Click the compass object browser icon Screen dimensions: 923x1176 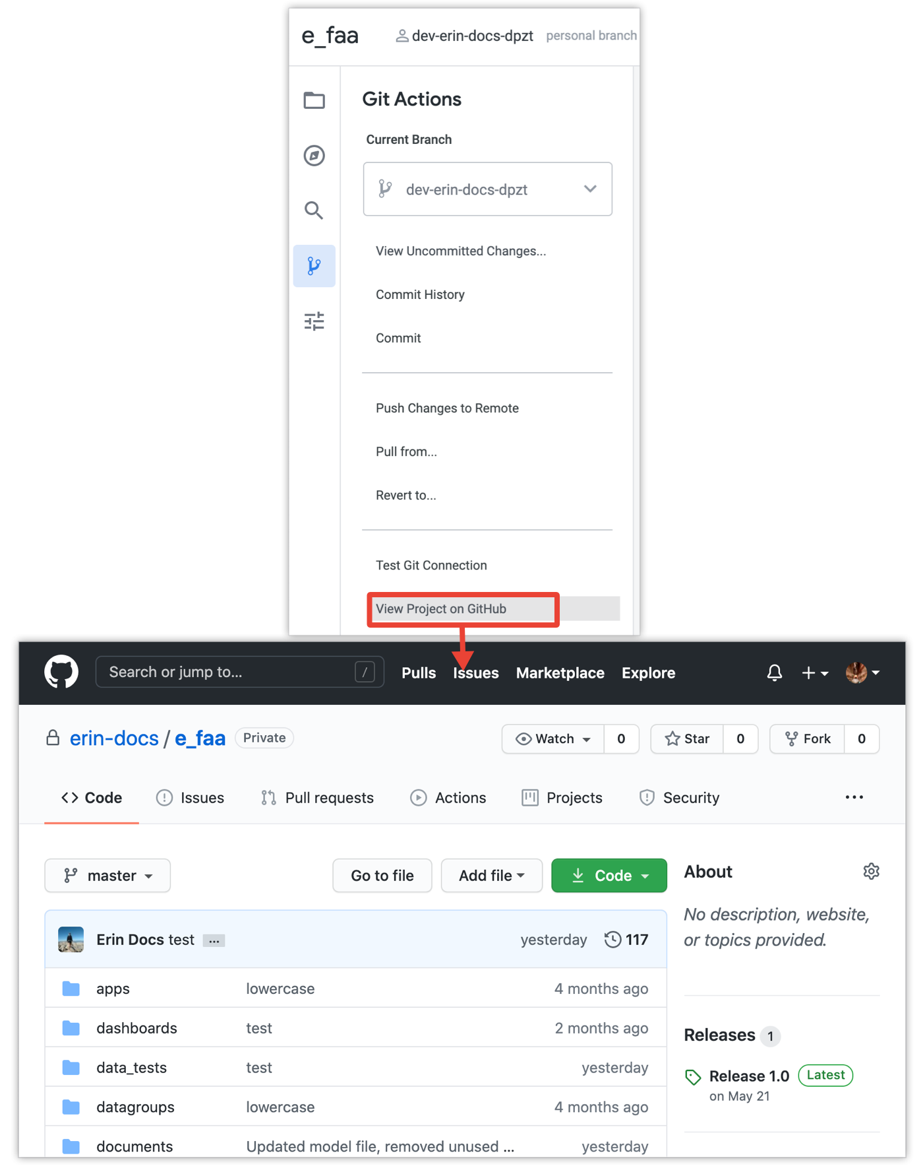(x=314, y=156)
